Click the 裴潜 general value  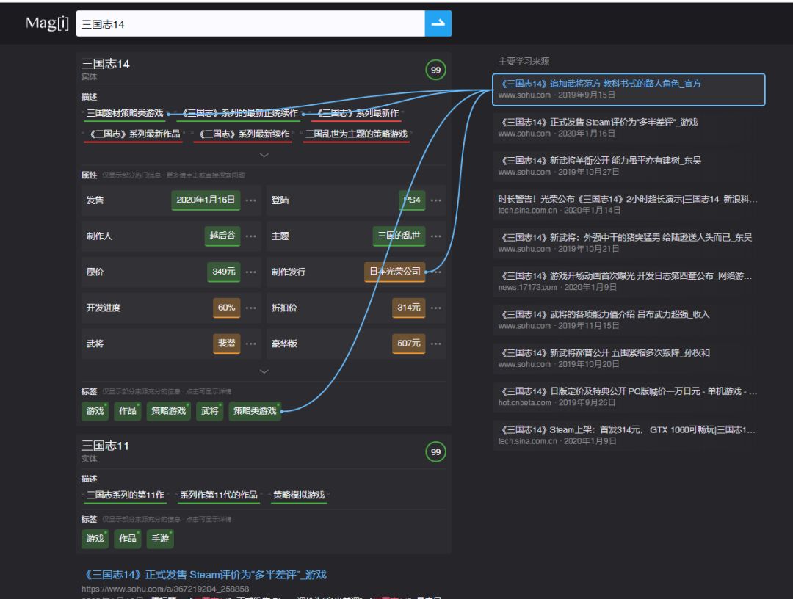(227, 344)
